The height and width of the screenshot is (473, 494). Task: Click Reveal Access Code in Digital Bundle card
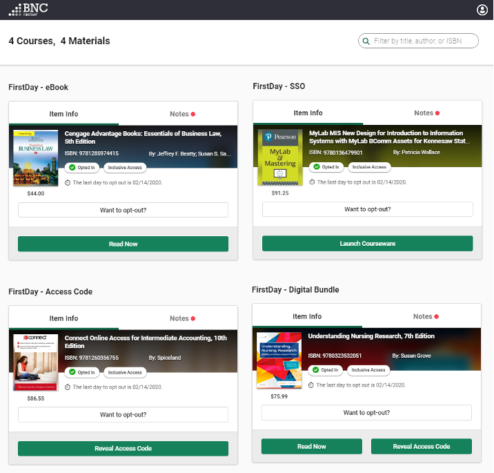(x=422, y=447)
